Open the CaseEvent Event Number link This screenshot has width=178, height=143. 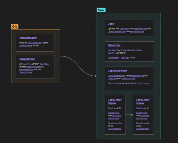pyautogui.click(x=139, y=83)
